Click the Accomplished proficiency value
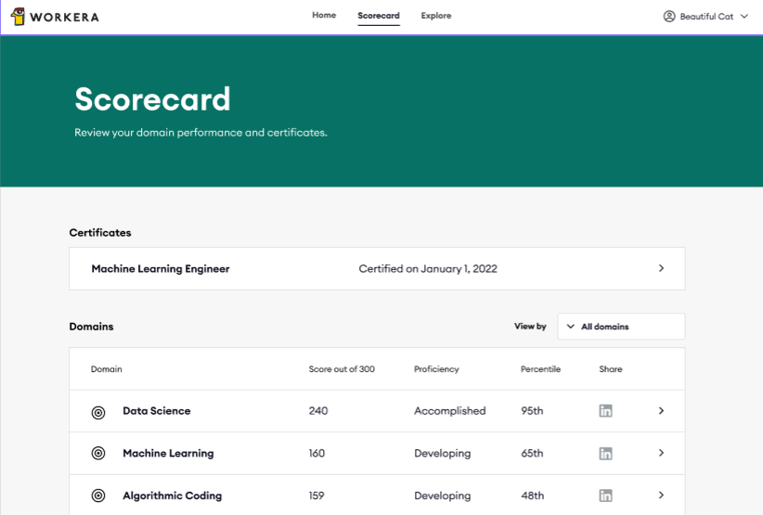The width and height of the screenshot is (763, 515). [449, 411]
